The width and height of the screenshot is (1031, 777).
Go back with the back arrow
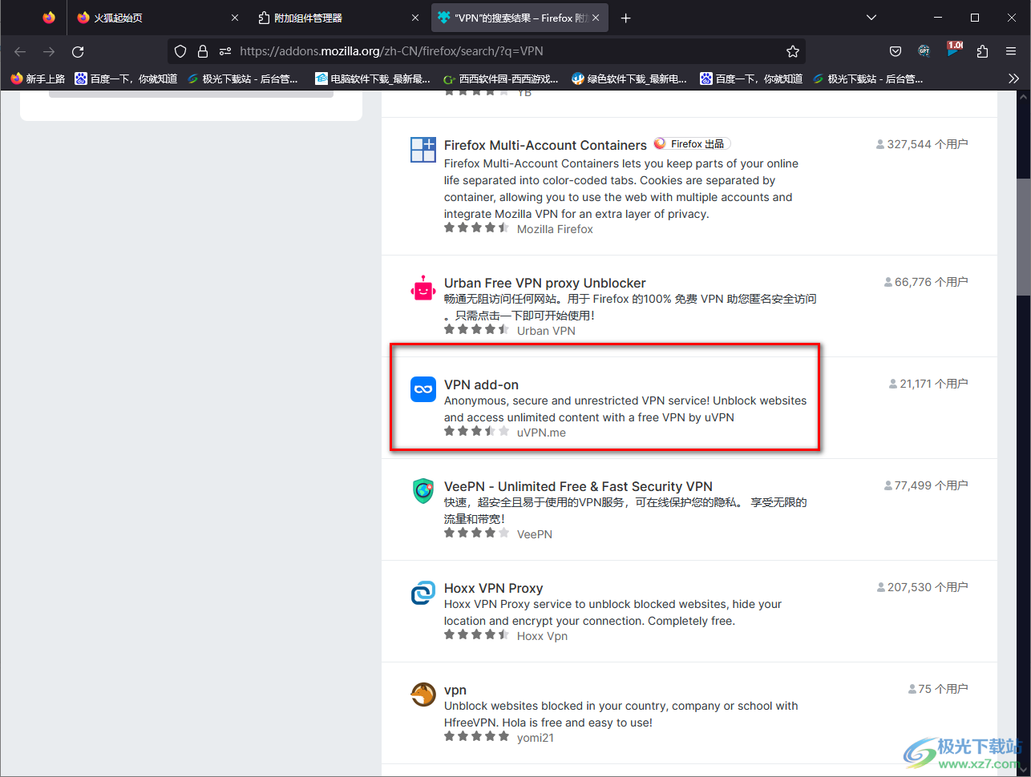(x=20, y=51)
